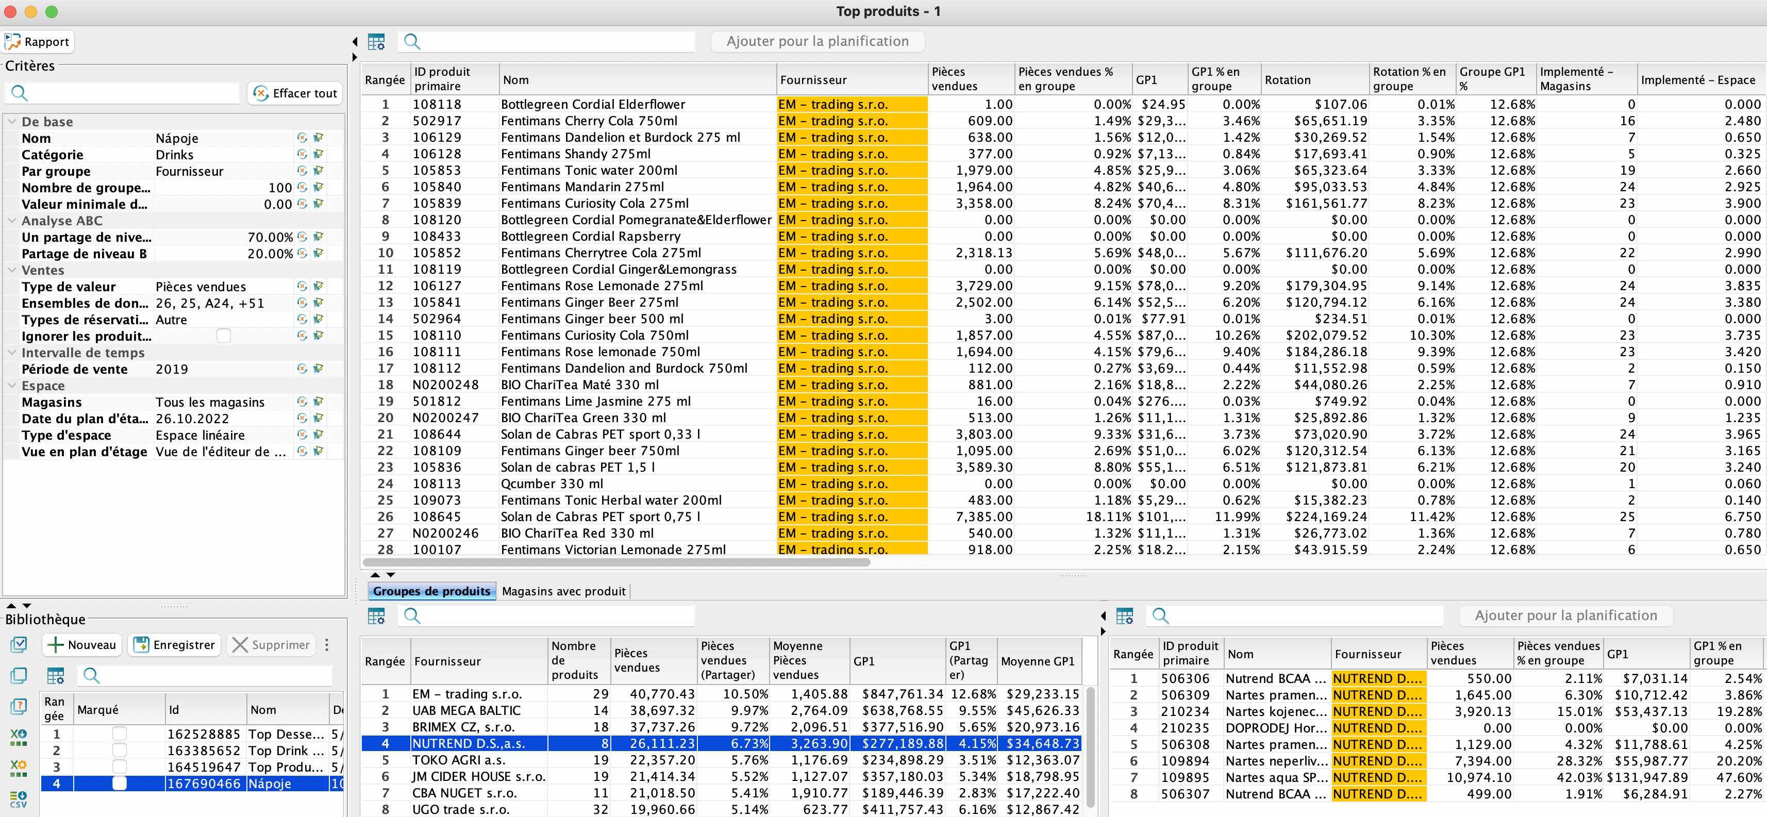
Task: Check Marqué box for Top Desse row
Action: (x=120, y=734)
